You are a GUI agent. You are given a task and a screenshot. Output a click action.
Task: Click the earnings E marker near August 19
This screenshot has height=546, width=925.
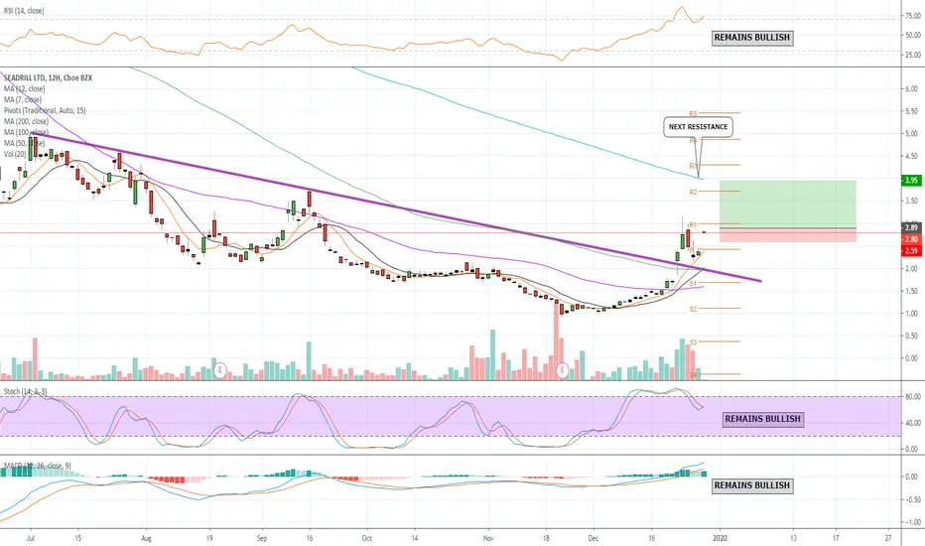[x=220, y=370]
